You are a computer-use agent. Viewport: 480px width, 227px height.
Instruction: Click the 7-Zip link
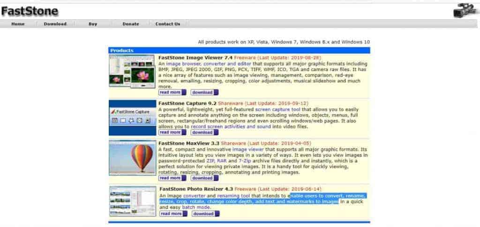[x=246, y=161]
